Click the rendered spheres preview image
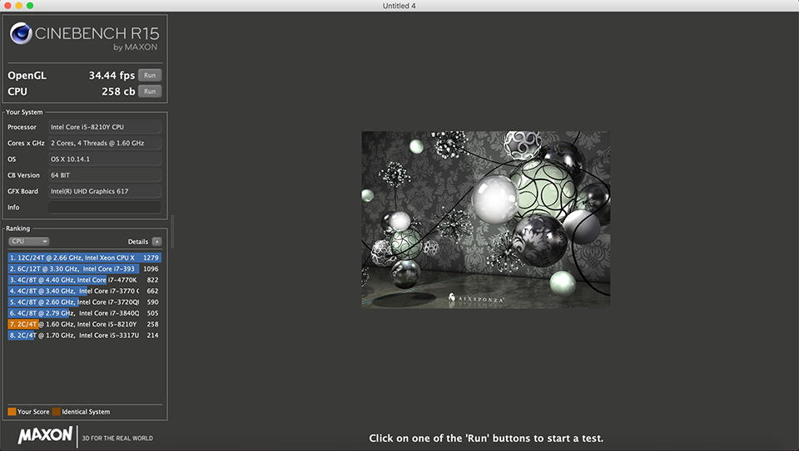This screenshot has height=451, width=799. click(x=485, y=219)
